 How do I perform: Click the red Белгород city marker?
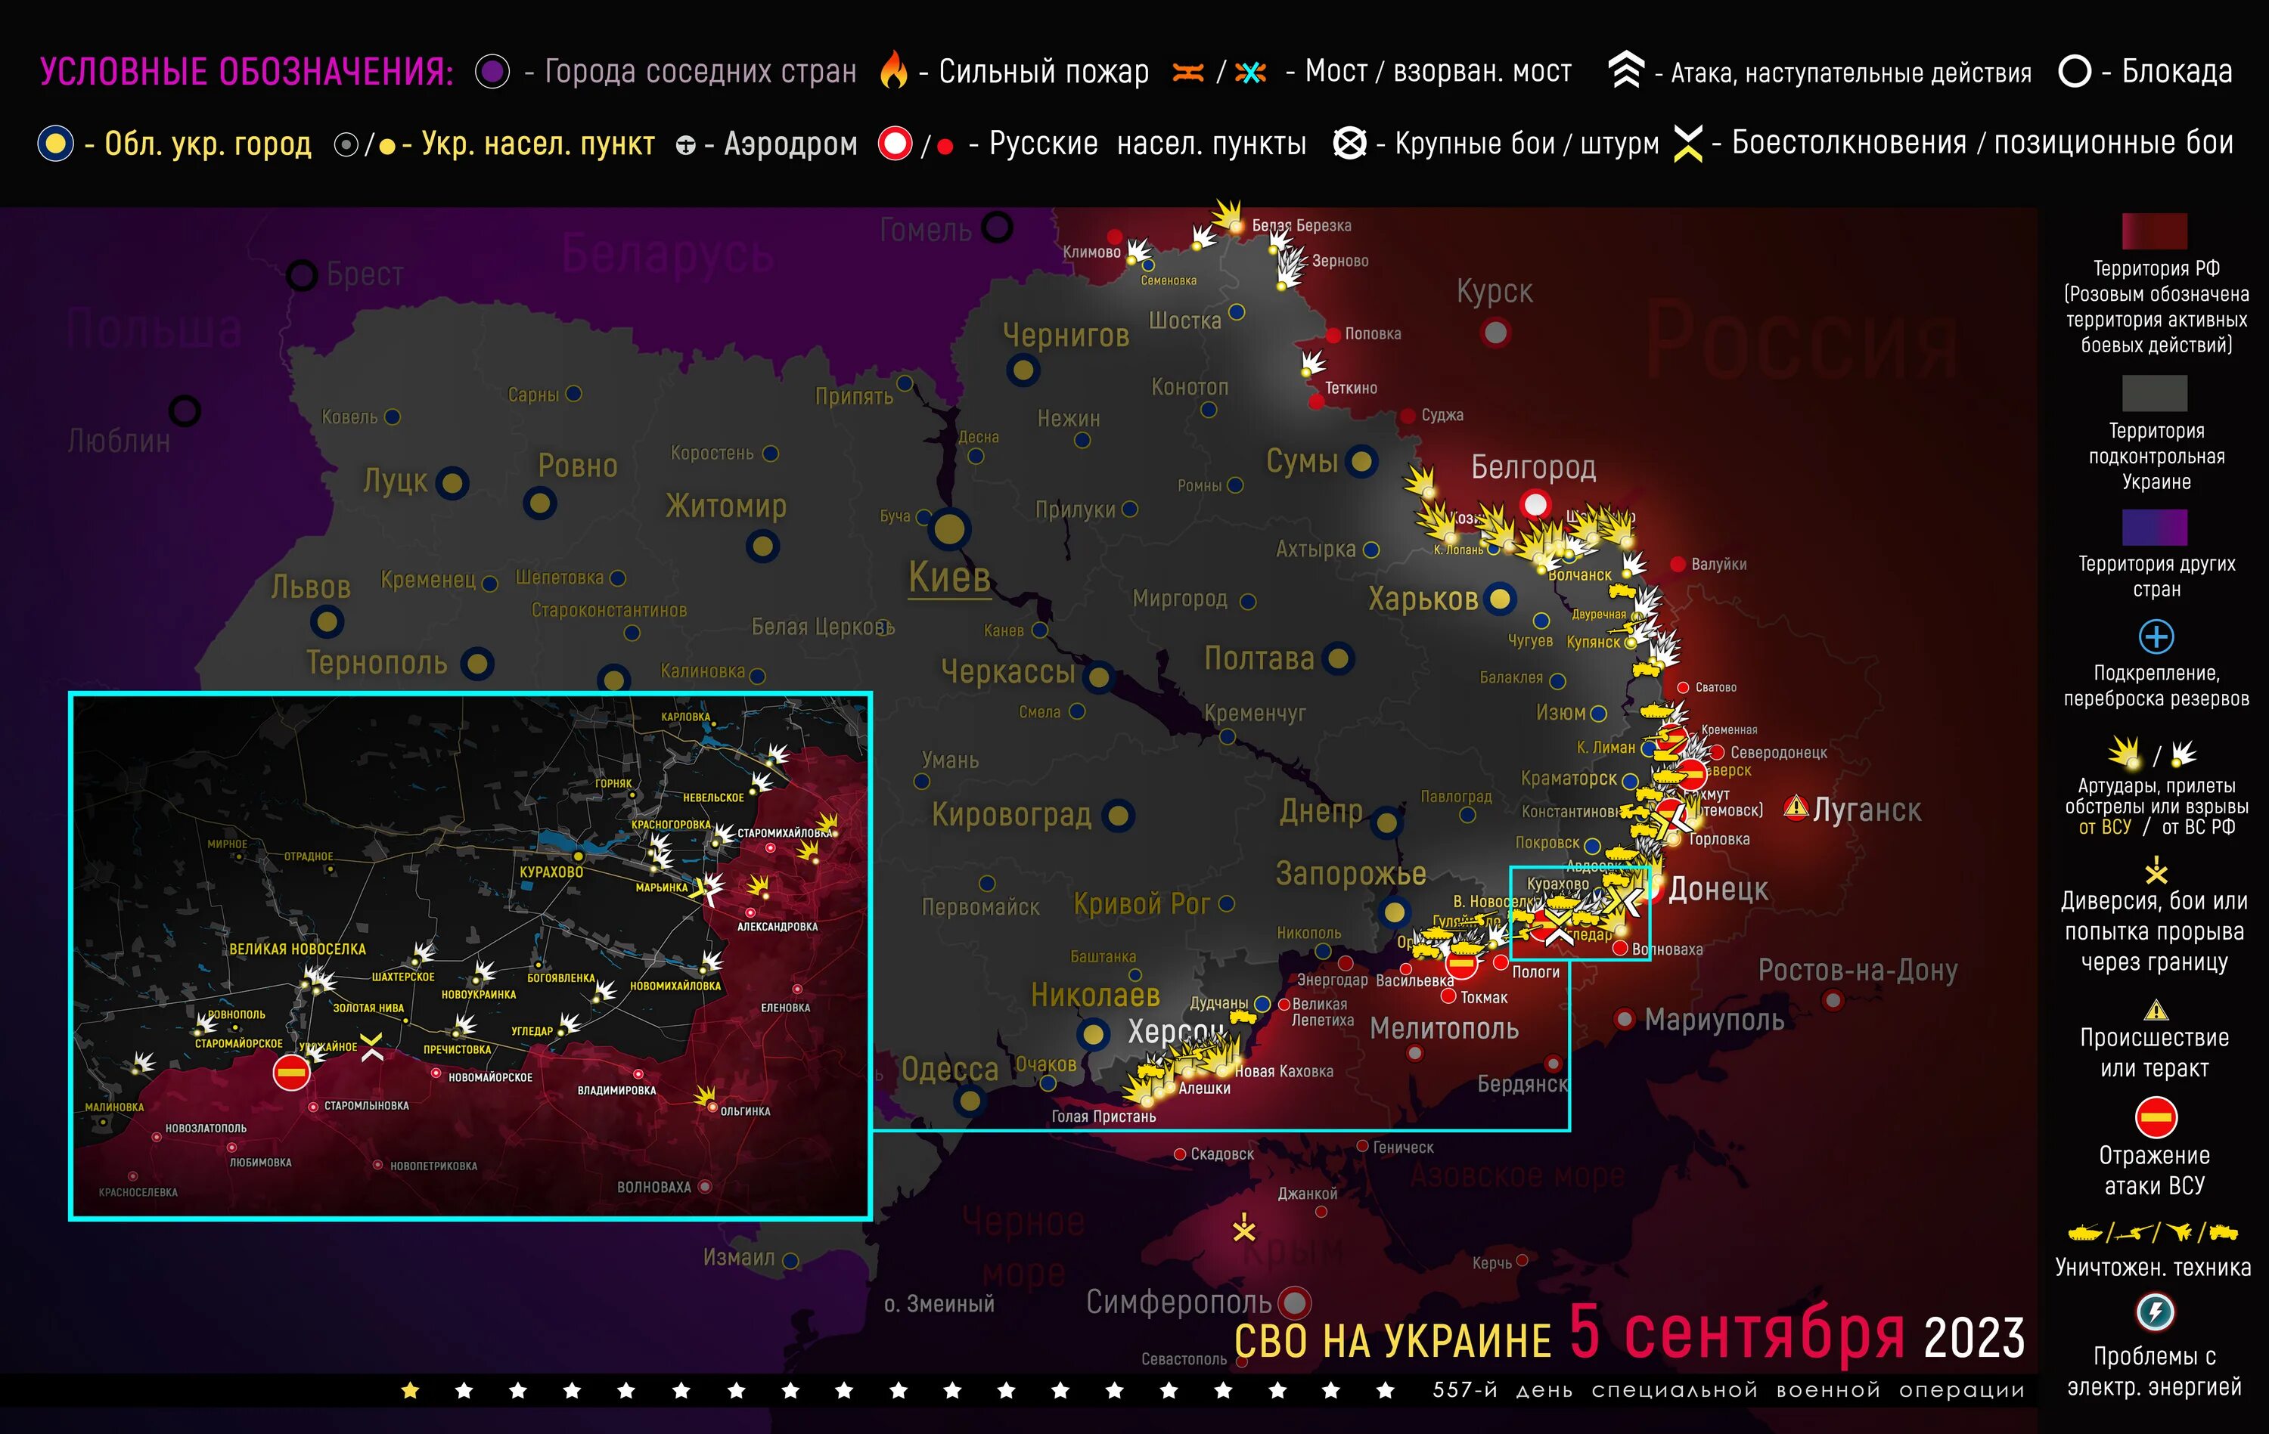[x=1535, y=505]
